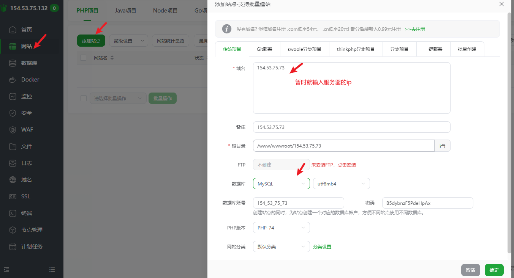Viewport: 514px width, 278px height.
Task: Open the scheduled tasks calendar icon
Action: point(13,247)
